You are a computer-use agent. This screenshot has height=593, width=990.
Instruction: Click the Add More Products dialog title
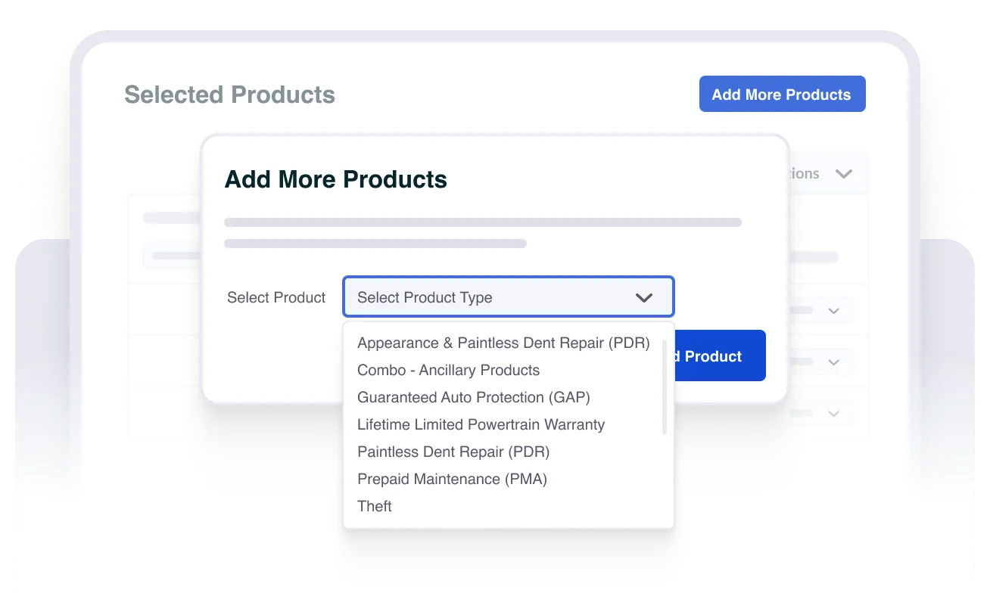click(x=336, y=180)
